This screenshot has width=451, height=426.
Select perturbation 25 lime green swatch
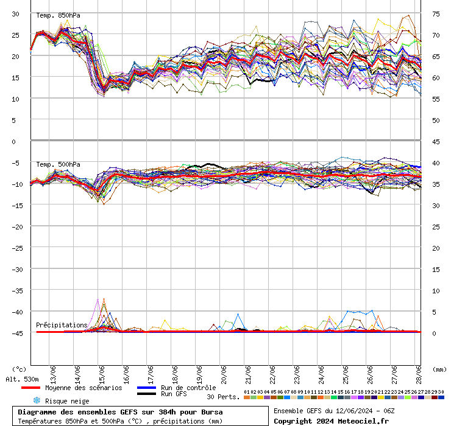408,397
